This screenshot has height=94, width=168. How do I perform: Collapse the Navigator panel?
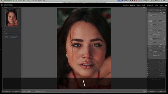coord(3,8)
